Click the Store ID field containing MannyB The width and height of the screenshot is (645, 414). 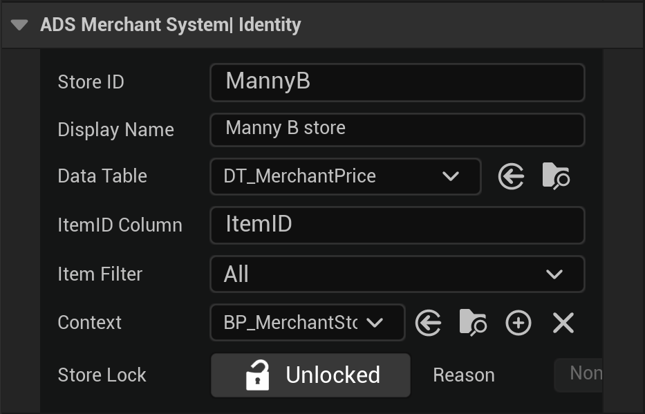[398, 82]
